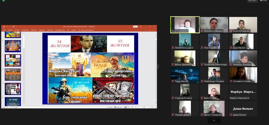The height and width of the screenshot is (125, 269).
Task: Switch to the Вставка ribbon tab
Action: pos(17,30)
